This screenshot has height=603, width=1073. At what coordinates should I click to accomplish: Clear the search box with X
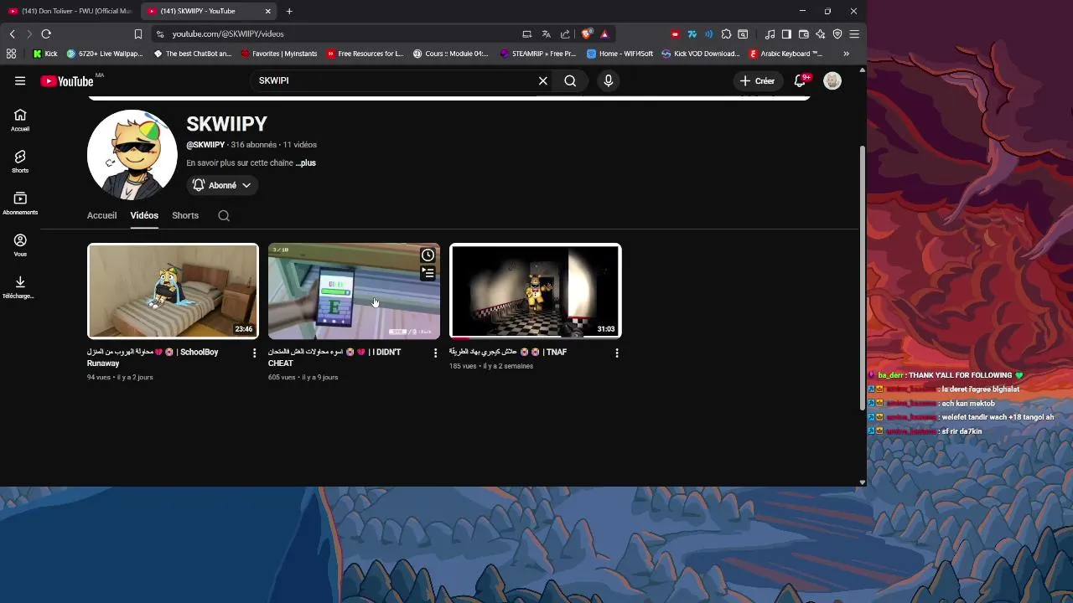pos(543,80)
